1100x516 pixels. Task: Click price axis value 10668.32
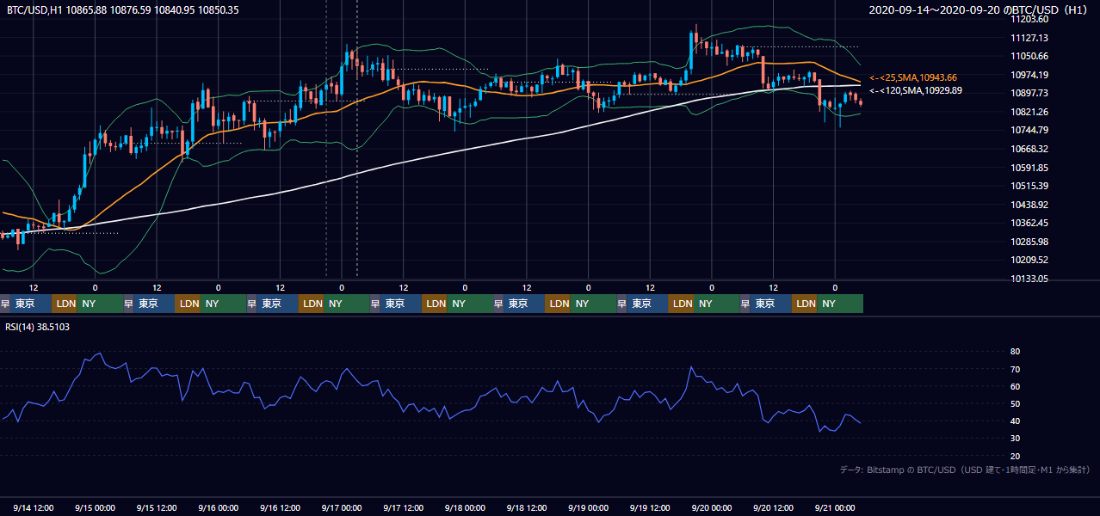(x=1029, y=149)
